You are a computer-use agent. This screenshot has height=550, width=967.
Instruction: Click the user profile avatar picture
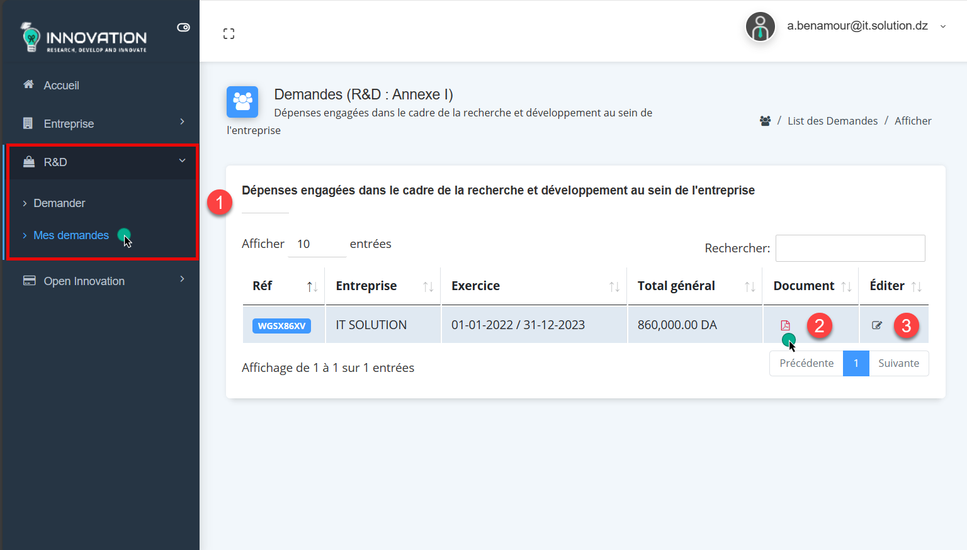pyautogui.click(x=760, y=26)
